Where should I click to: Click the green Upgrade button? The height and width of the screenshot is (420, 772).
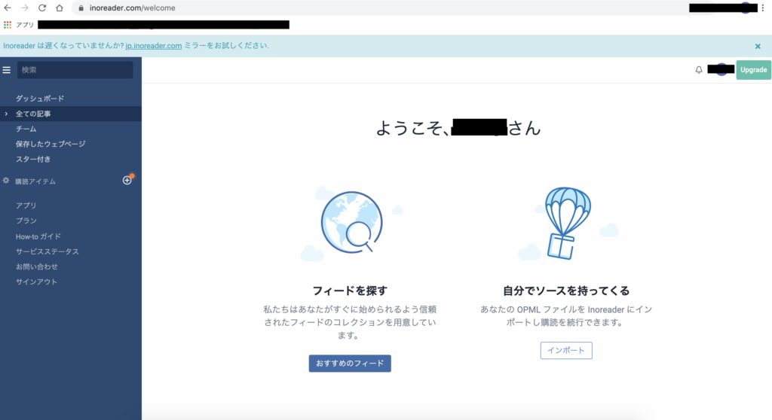tap(753, 70)
